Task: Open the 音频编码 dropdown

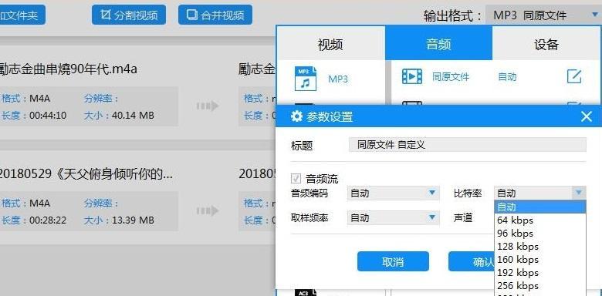Action: 393,193
